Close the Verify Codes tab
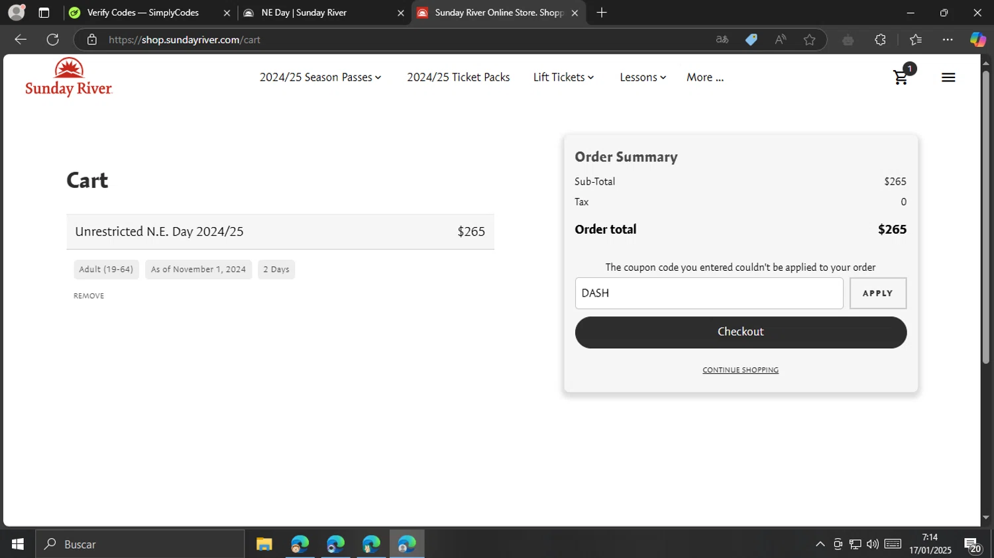This screenshot has width=994, height=558. 227,13
